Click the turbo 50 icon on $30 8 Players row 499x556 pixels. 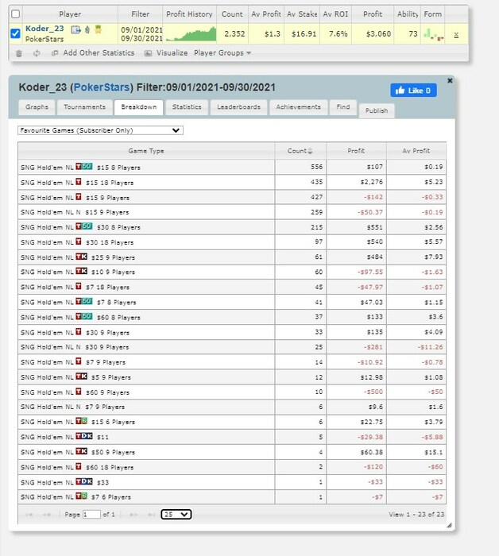[x=84, y=226]
